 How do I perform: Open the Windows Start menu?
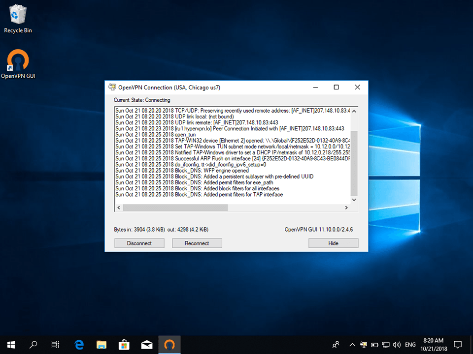pos(11,345)
